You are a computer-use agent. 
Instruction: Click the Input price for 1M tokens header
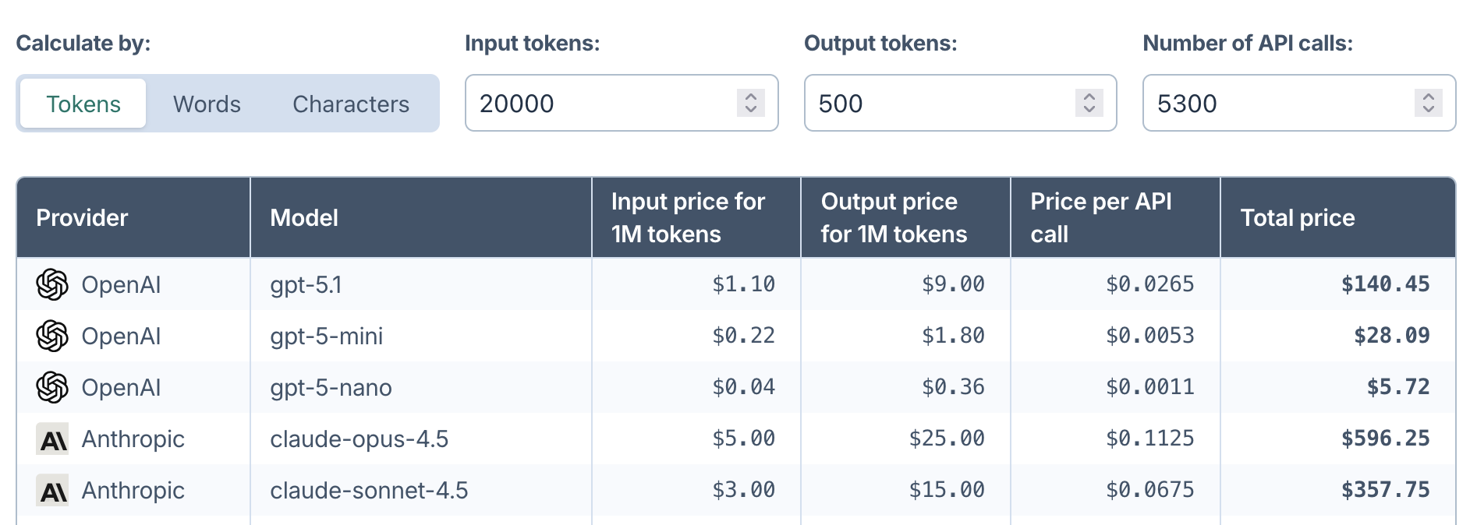(x=687, y=218)
